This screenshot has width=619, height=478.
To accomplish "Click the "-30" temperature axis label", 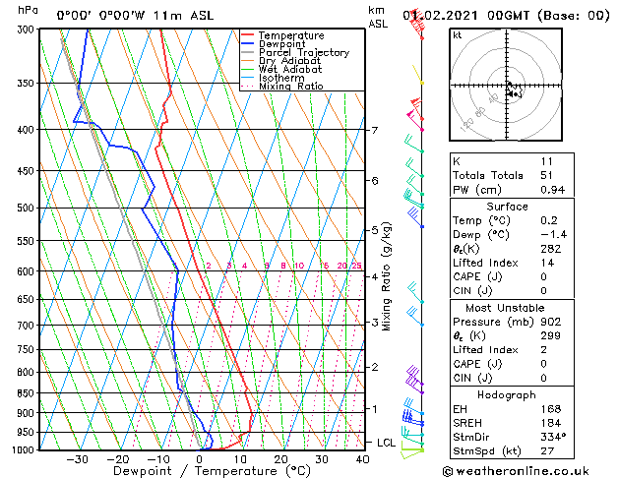I will pyautogui.click(x=77, y=459).
